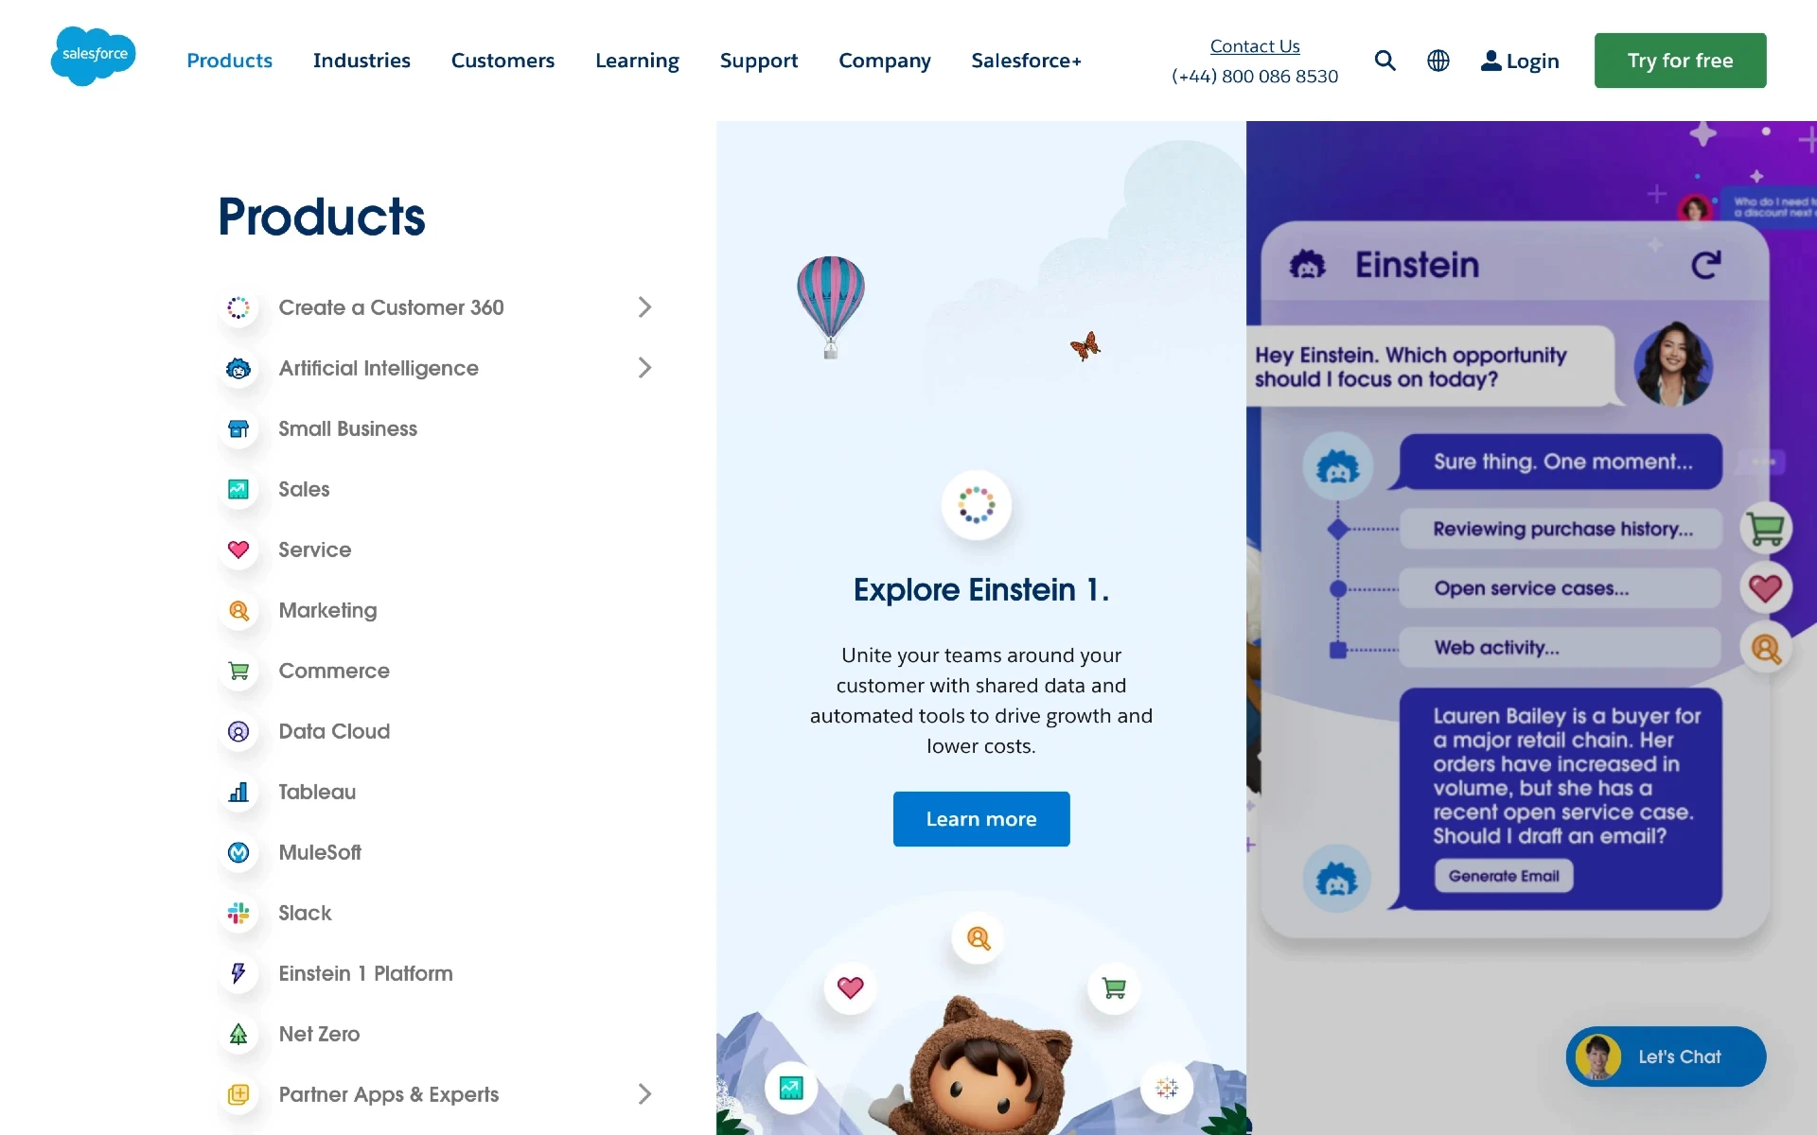1817x1135 pixels.
Task: Click the Data Cloud orbit icon
Action: pos(238,731)
